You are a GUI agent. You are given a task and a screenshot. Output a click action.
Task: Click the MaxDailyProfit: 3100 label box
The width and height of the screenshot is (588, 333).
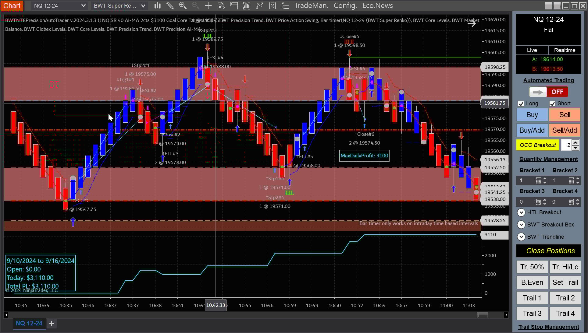(x=364, y=156)
